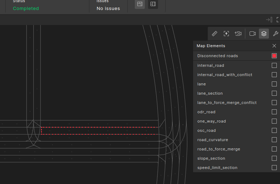Open the camera settings icon
The width and height of the screenshot is (280, 184).
point(252,34)
